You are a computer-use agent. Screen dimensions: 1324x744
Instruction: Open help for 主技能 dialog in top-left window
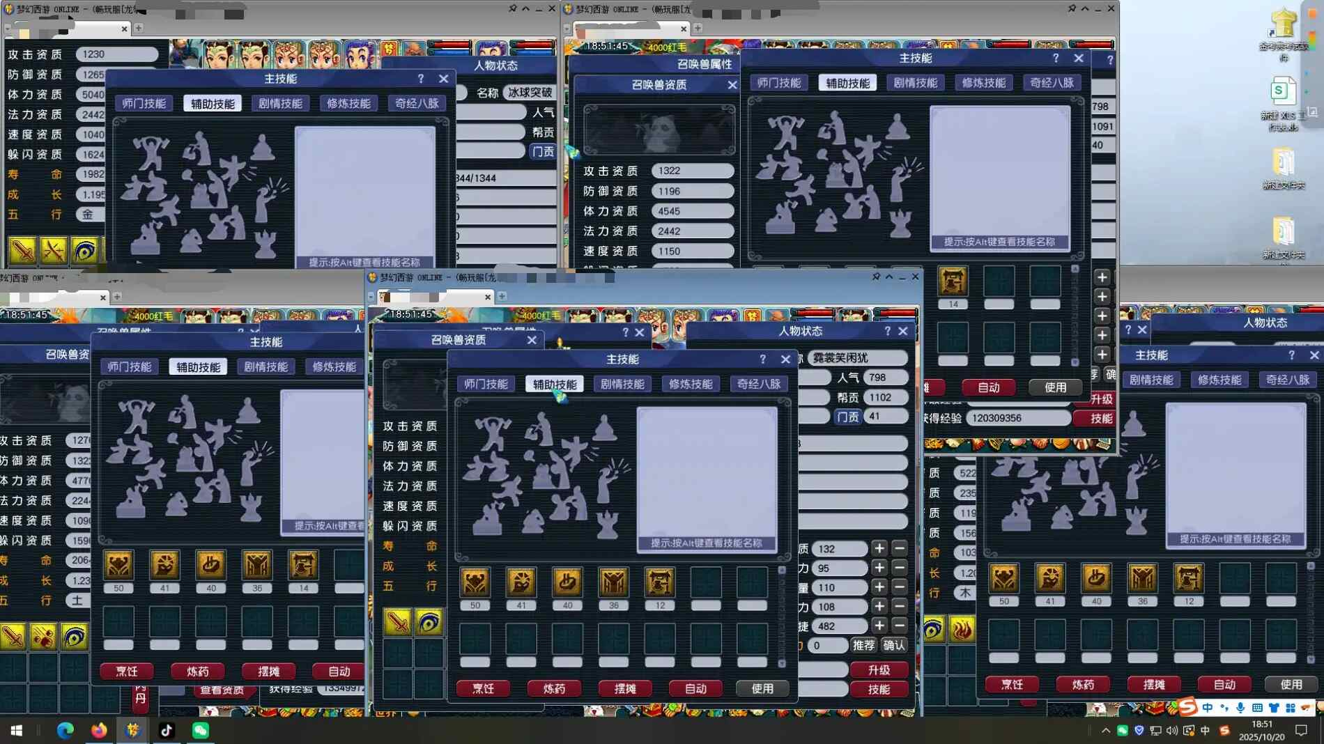pos(420,79)
